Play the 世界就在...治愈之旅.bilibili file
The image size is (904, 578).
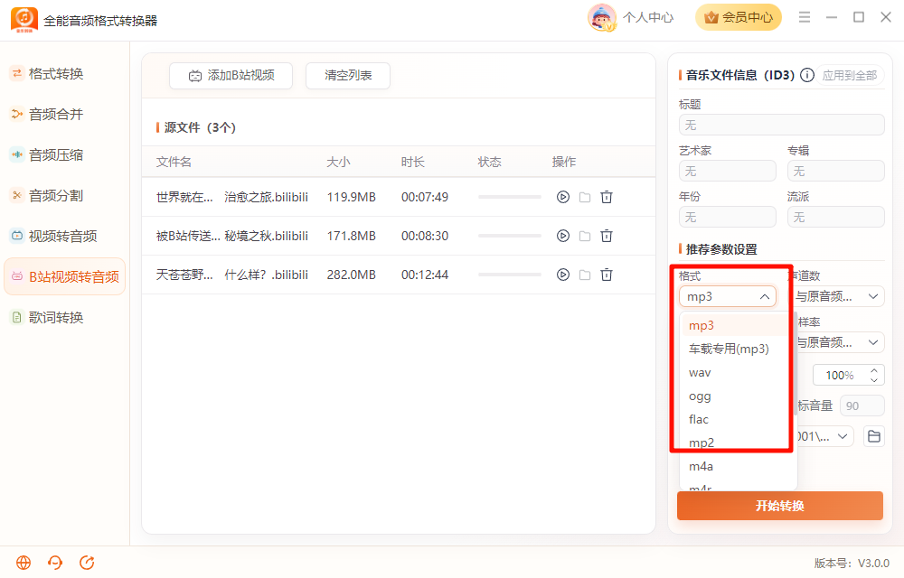click(x=562, y=197)
